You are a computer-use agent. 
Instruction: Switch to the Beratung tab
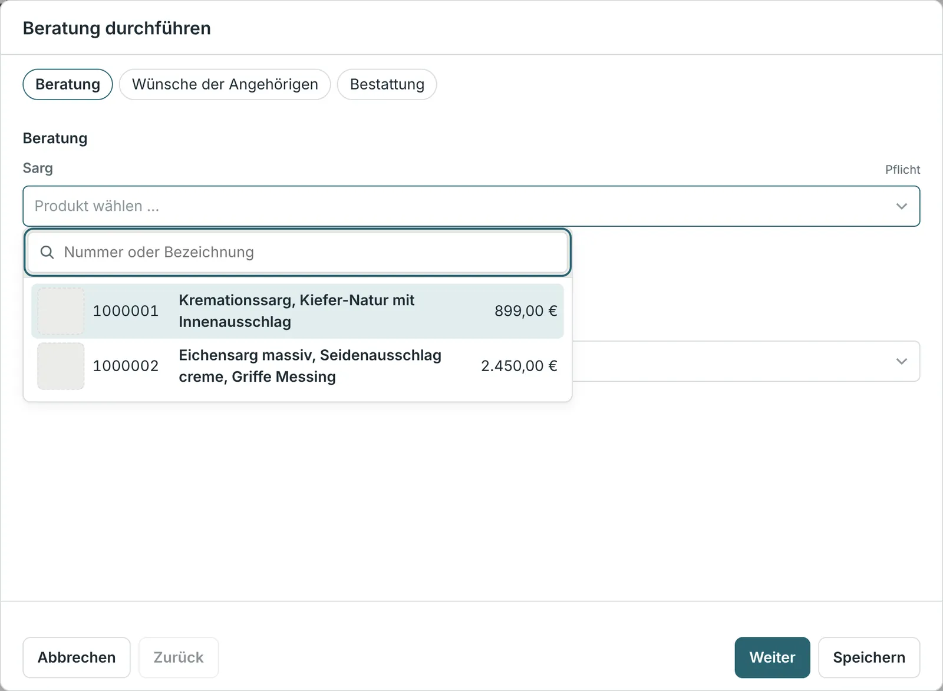(68, 84)
